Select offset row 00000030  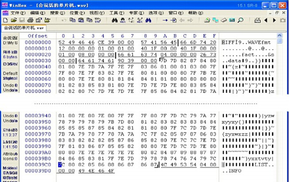click(x=38, y=61)
